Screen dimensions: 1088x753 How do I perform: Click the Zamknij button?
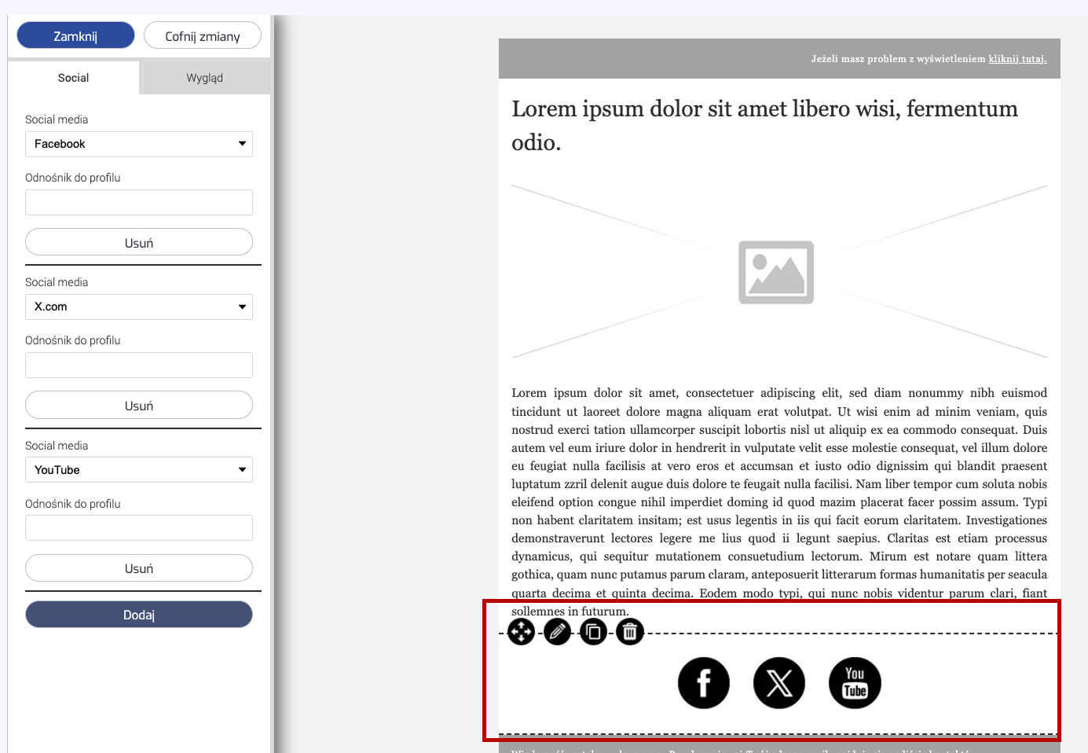[x=75, y=35]
